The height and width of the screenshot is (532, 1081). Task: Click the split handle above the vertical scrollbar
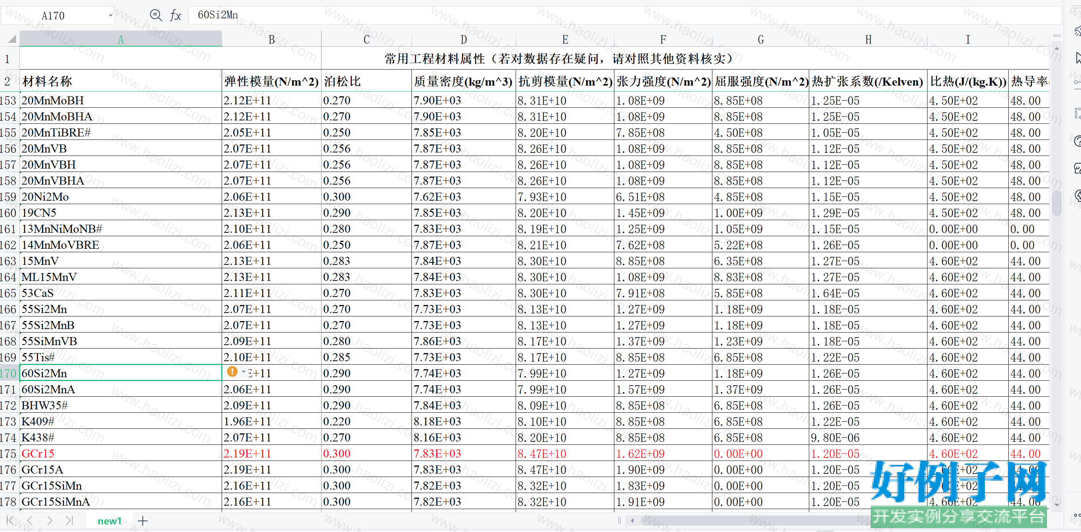point(1057,36)
